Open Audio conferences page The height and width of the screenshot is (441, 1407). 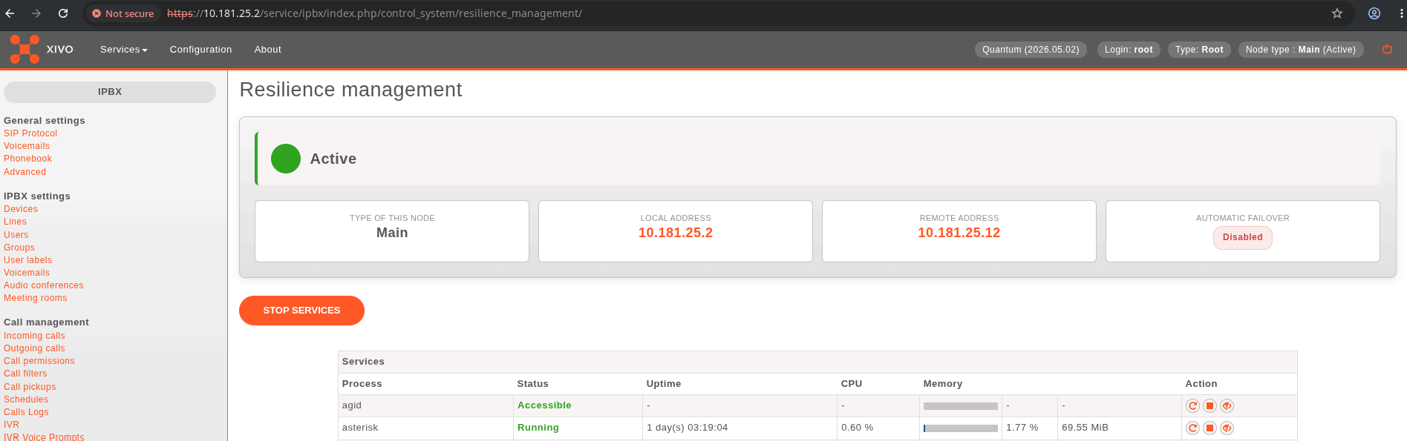tap(44, 285)
